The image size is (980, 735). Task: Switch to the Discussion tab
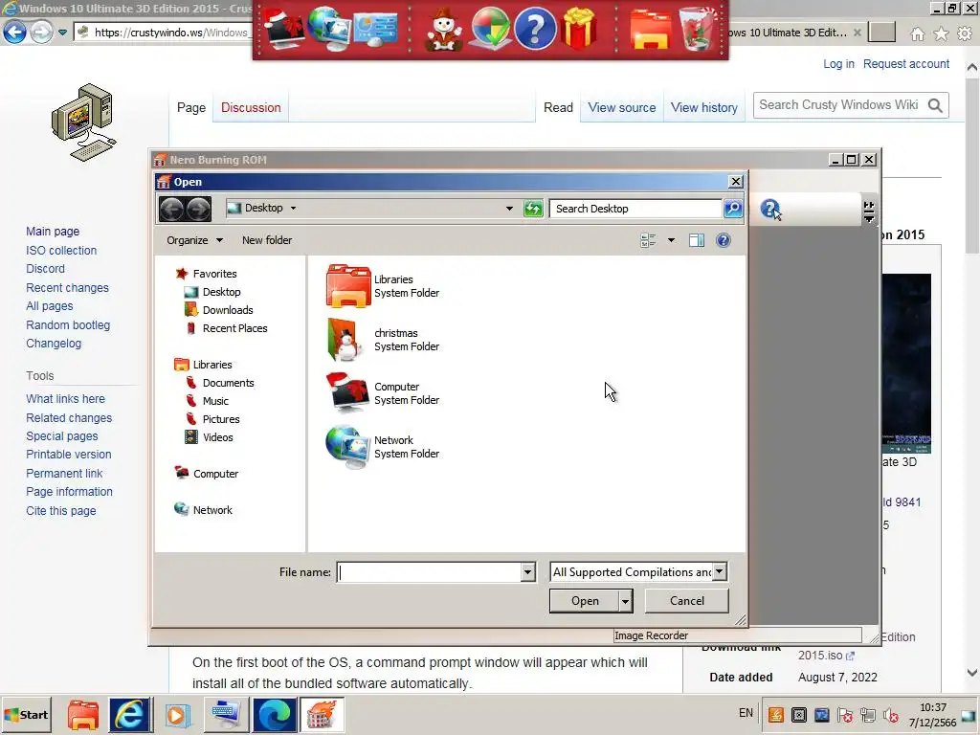click(251, 107)
